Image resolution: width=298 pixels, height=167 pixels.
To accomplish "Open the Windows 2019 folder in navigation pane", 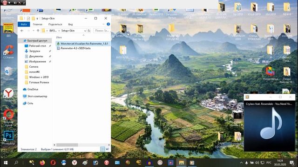I will pyautogui.click(x=39, y=77).
